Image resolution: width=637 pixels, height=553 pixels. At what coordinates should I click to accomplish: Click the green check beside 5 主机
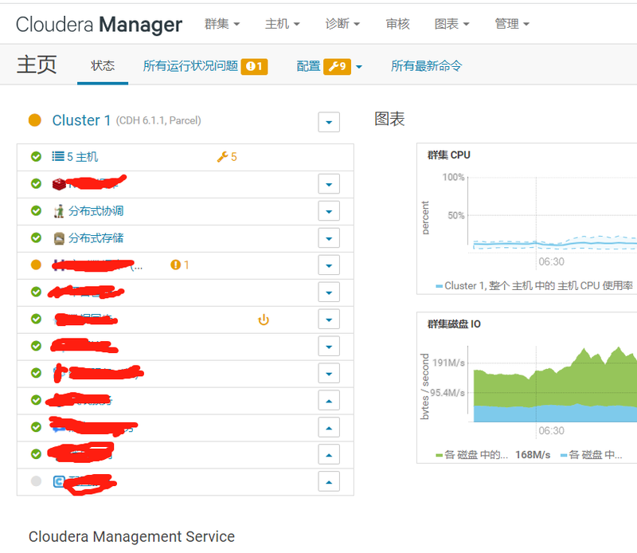click(x=36, y=156)
